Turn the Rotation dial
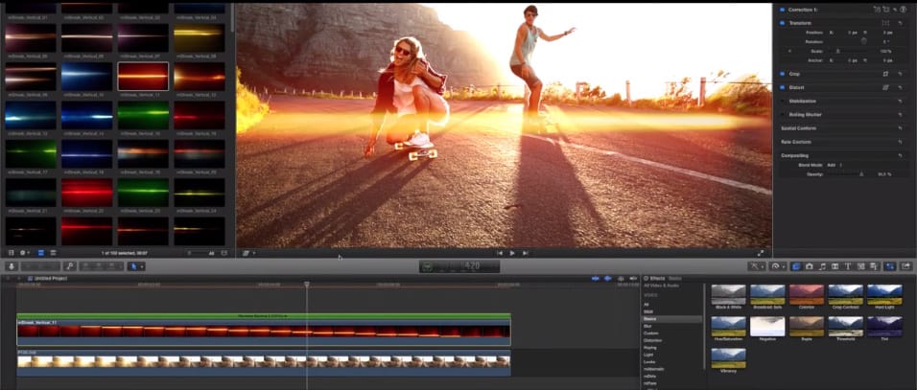This screenshot has width=917, height=390. coord(864,41)
